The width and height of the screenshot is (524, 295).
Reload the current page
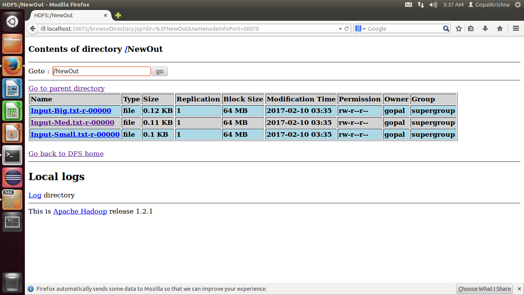(x=347, y=28)
